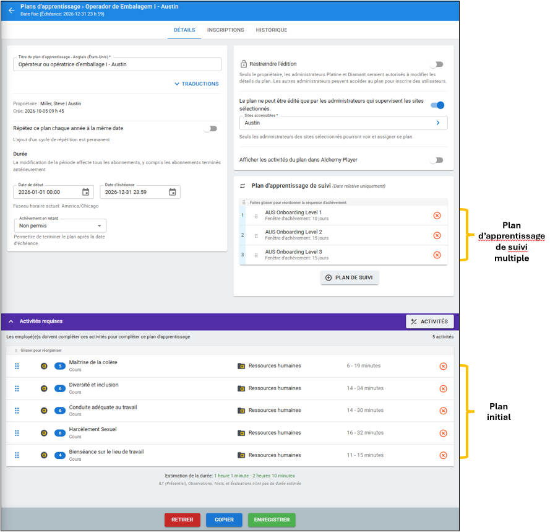Viewport: 550px width, 532px height.
Task: Remove AUS Onboarding Level 1 follow-up plan
Action: pyautogui.click(x=437, y=216)
